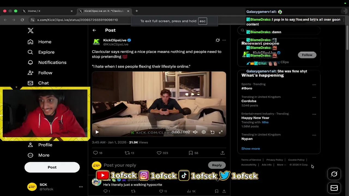Viewport: 349px width, 196px height.
Task: Open Explore in the left sidebar
Action: pos(41,52)
